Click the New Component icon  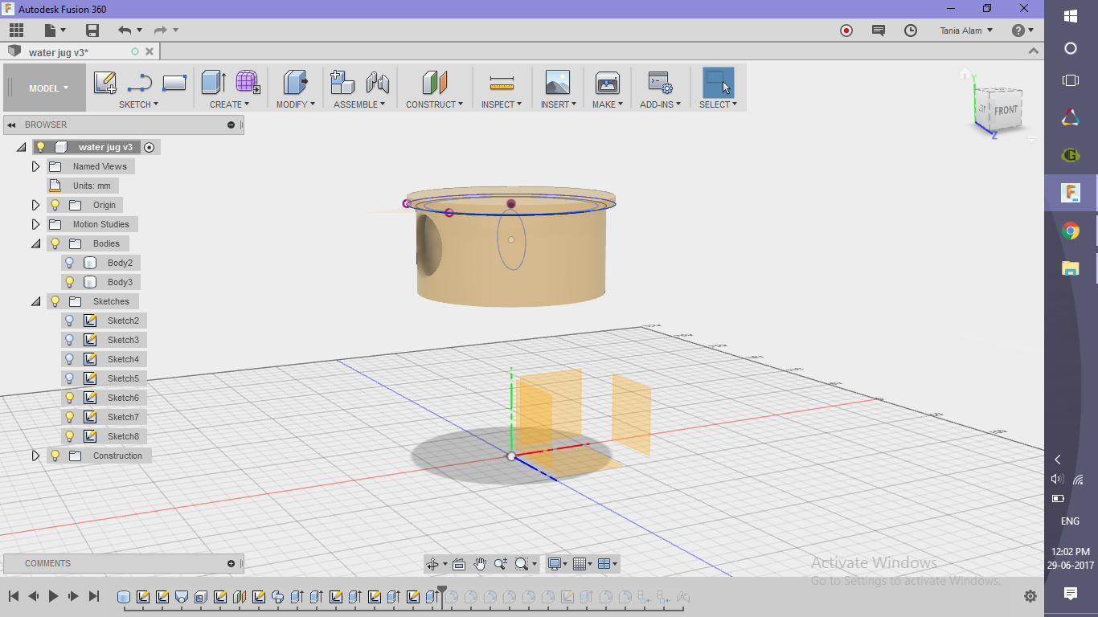tap(342, 83)
